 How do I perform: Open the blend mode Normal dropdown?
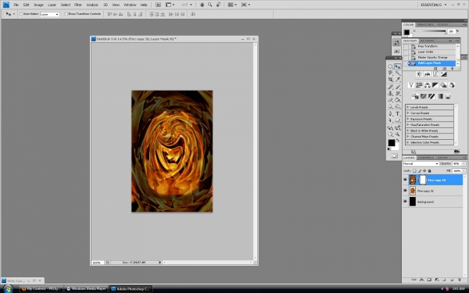click(421, 164)
